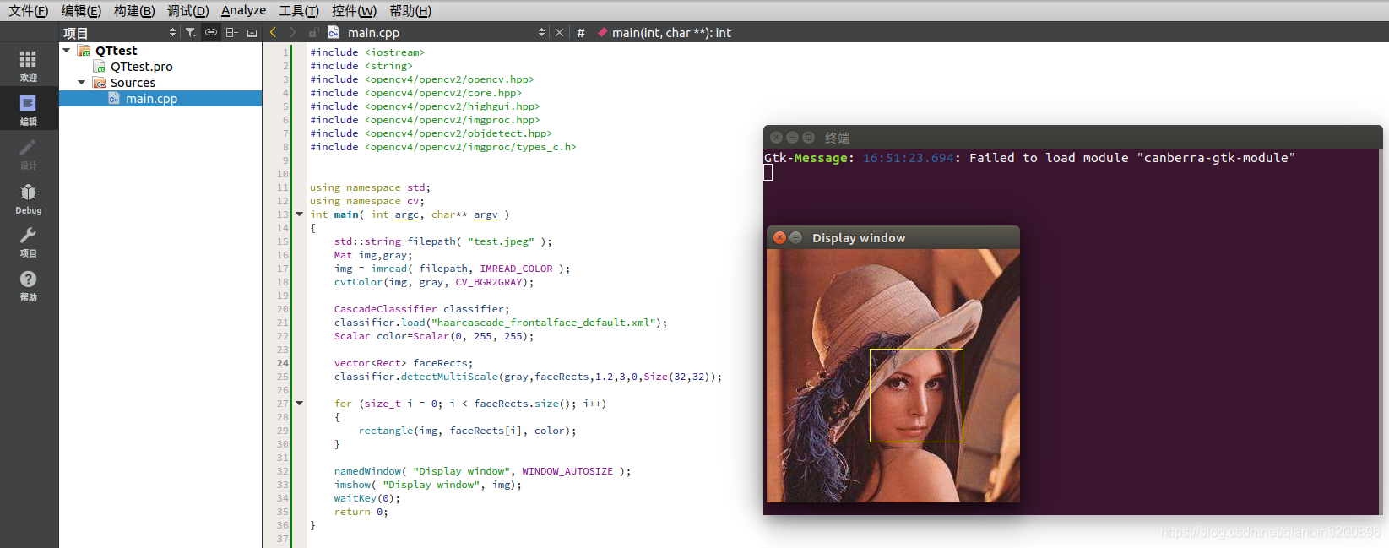Maximize the terminal window
The height and width of the screenshot is (548, 1389).
click(x=808, y=138)
